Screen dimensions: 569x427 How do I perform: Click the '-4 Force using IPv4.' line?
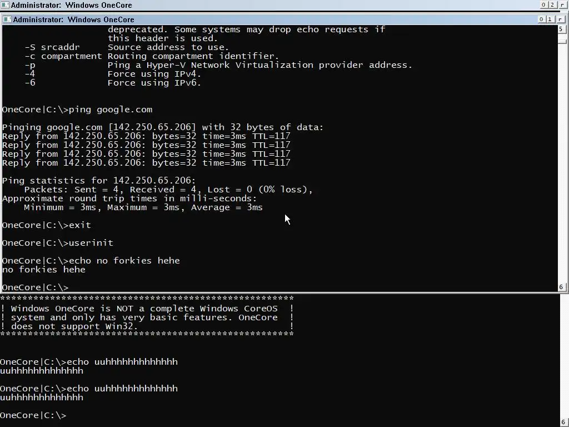point(113,74)
